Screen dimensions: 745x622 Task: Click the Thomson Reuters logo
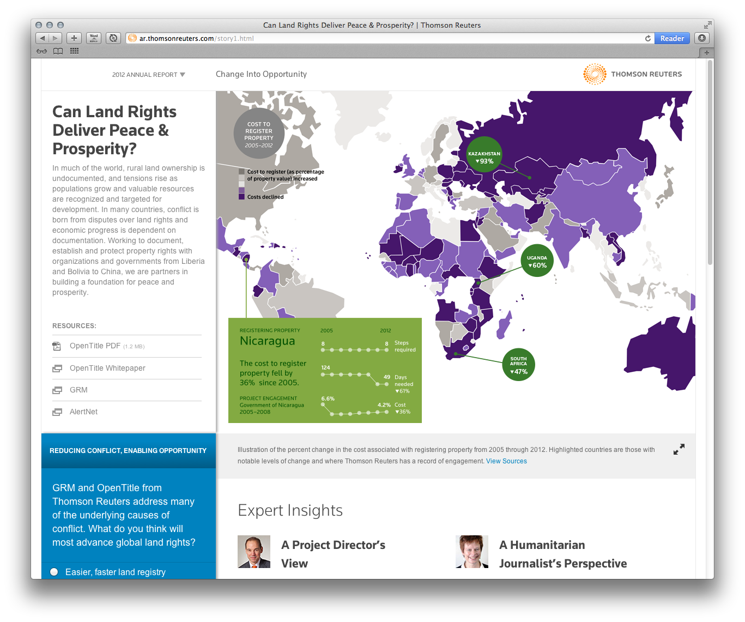coord(633,74)
